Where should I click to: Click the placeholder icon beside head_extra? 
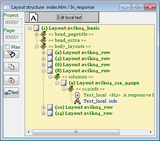(x=43, y=40)
